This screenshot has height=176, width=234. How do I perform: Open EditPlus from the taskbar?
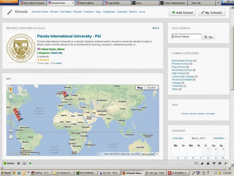tap(41, 173)
